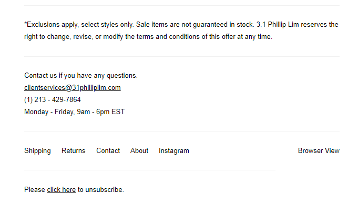358x203 pixels.
Task: Click the 'click here' unsubscribe link
Action: (x=61, y=190)
